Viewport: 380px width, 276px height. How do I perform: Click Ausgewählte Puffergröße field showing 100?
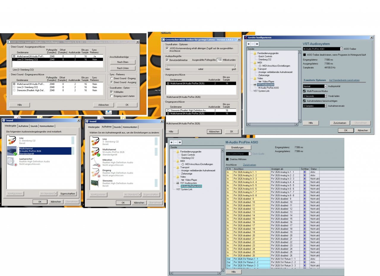tap(220, 60)
